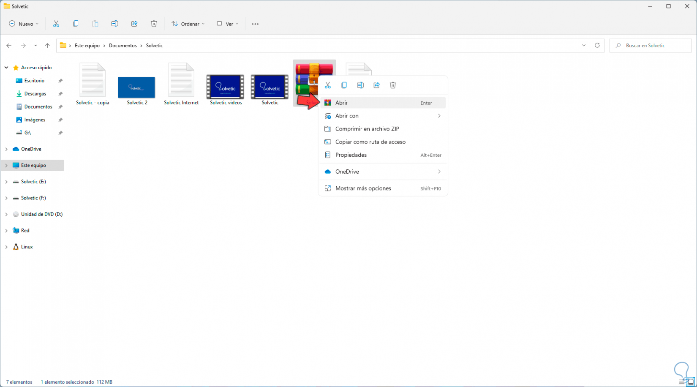The height and width of the screenshot is (387, 697).
Task: Click Mostrar más opciones
Action: [x=383, y=188]
